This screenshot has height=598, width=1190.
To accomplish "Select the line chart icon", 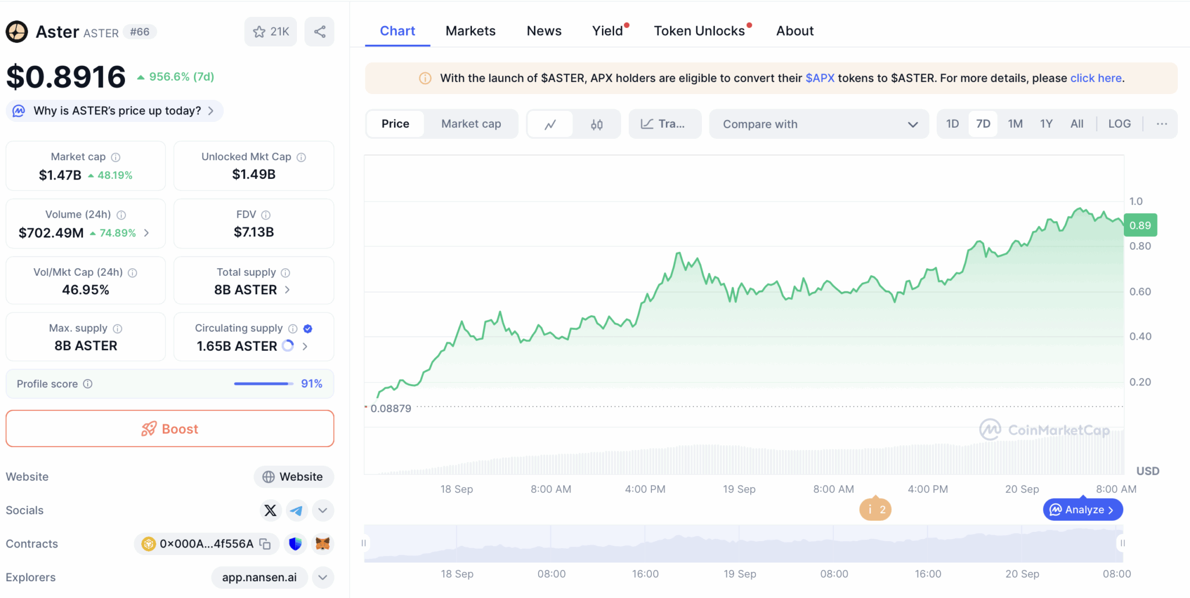I will click(x=550, y=124).
